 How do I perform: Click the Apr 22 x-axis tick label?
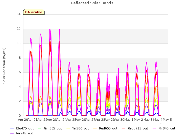click(x=42, y=120)
